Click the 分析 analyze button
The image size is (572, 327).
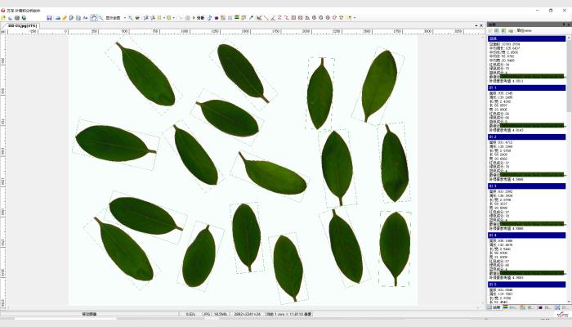pyautogui.click(x=199, y=17)
